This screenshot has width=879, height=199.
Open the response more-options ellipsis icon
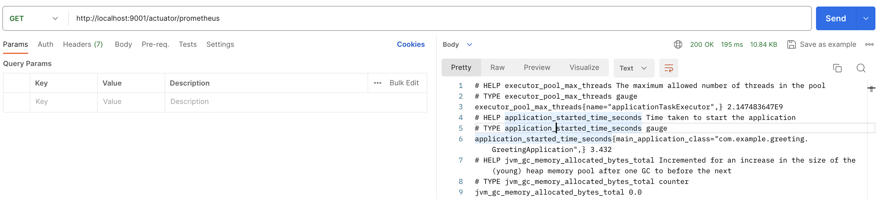(869, 44)
